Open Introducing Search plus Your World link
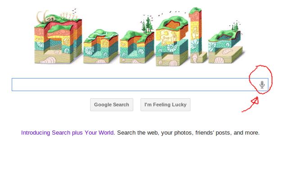 point(68,133)
